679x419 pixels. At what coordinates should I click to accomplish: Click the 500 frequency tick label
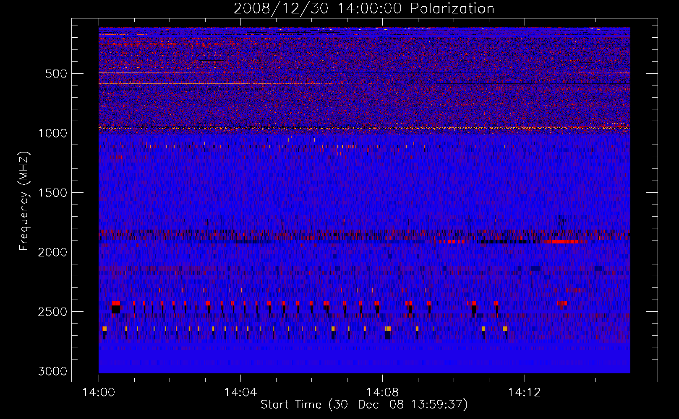[x=56, y=74]
